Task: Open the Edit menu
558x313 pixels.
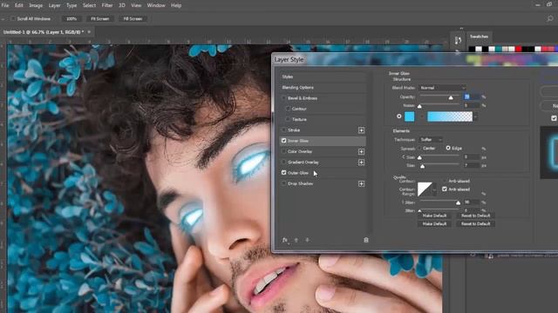Action: click(19, 5)
